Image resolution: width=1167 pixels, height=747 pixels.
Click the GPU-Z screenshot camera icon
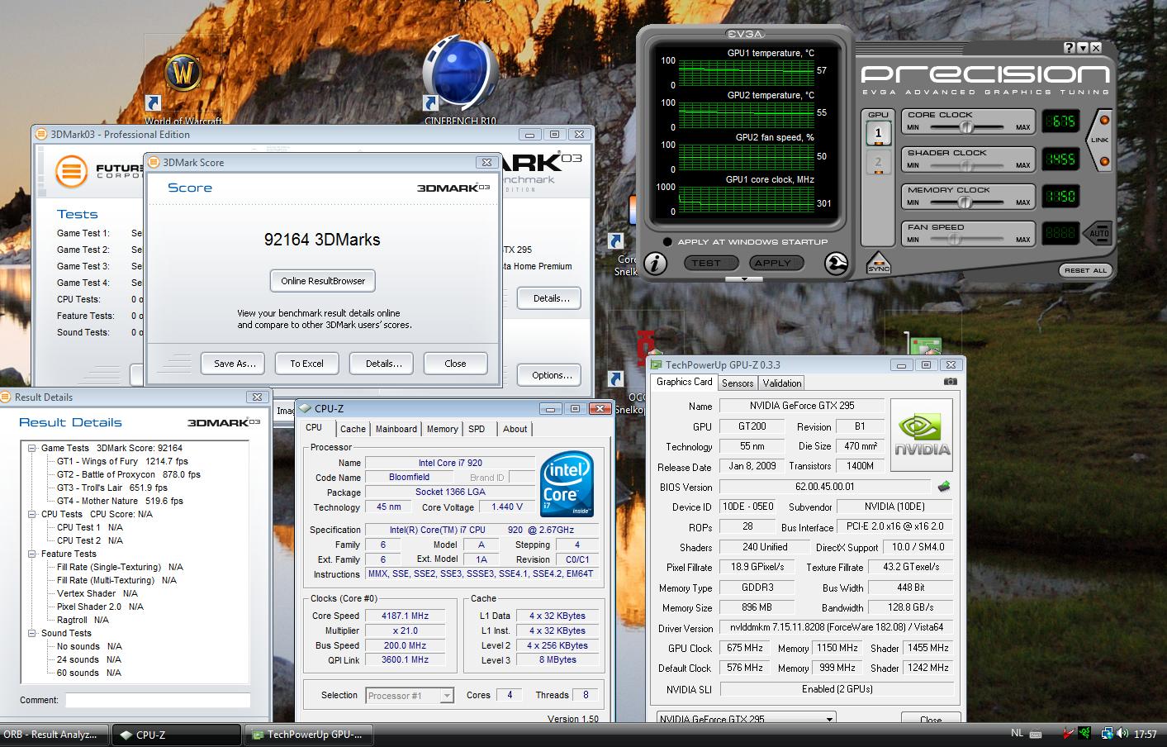click(x=951, y=382)
